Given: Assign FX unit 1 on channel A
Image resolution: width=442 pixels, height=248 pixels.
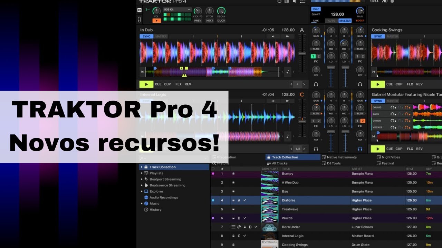Looking at the screenshot, I should (x=313, y=56).
